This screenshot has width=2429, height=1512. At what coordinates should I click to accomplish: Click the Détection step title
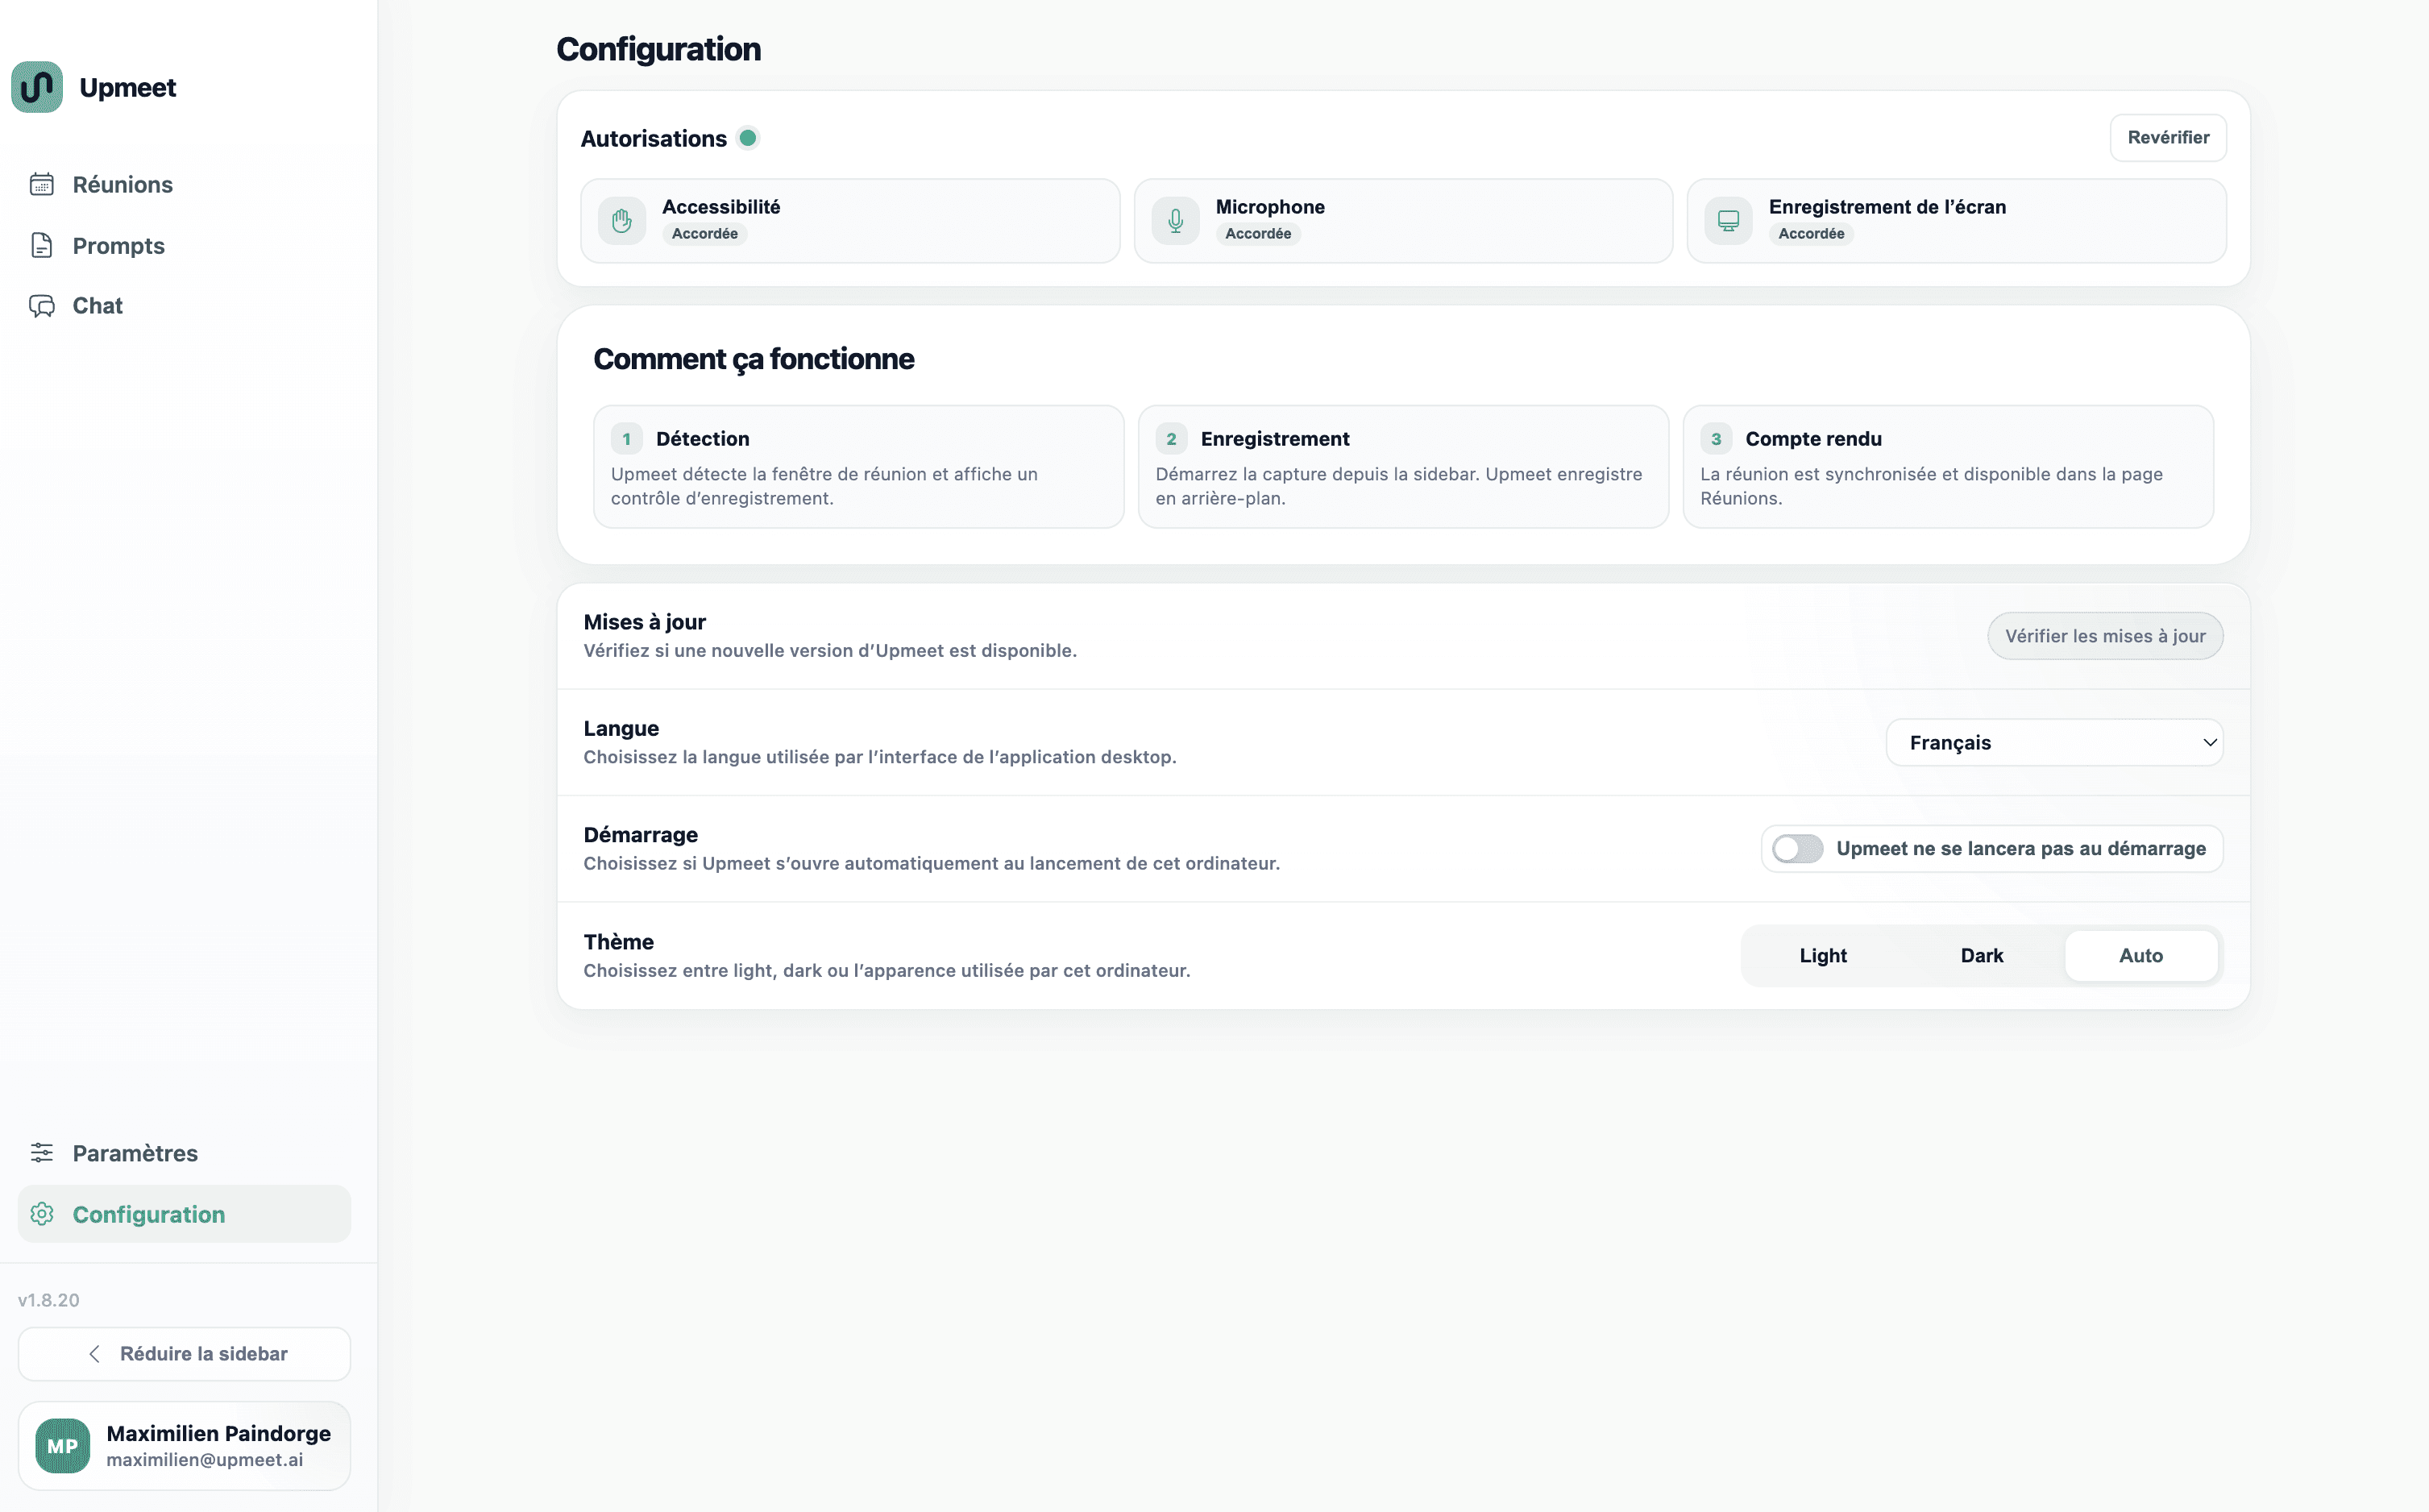[x=703, y=439]
